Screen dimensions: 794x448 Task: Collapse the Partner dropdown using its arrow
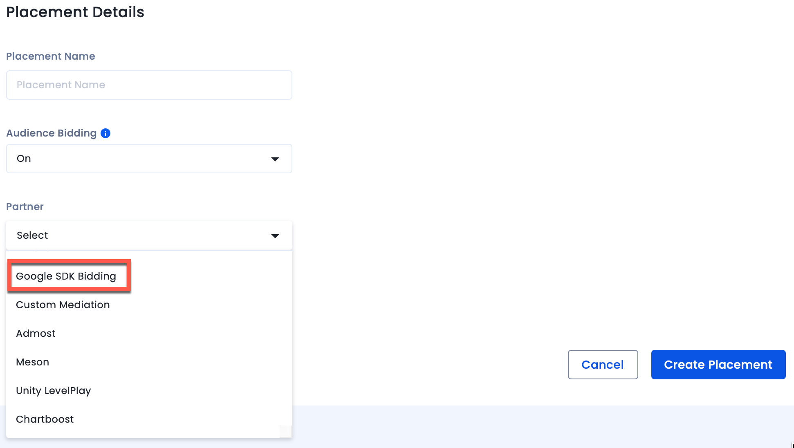275,236
